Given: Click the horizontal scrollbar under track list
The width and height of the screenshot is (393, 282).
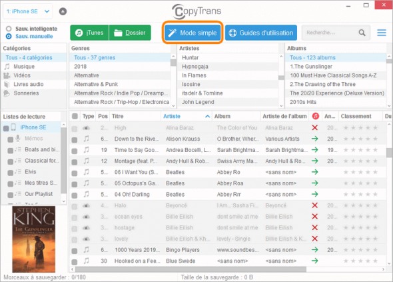Looking at the screenshot, I should click(191, 269).
